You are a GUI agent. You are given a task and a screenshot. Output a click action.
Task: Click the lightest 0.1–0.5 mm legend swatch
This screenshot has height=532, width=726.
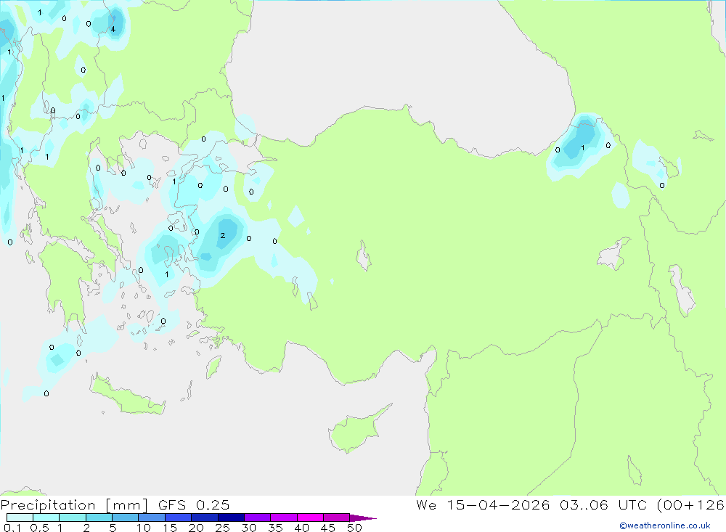pos(20,517)
